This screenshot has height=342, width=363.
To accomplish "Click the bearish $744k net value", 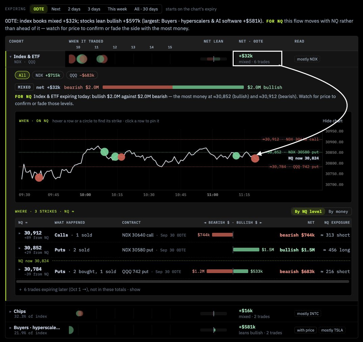I will (297, 235).
